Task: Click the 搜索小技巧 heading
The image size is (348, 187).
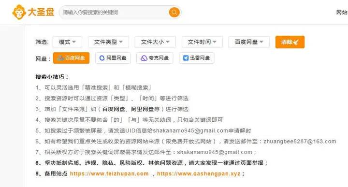Action: 52,77
